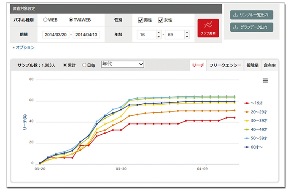Click the red グラフ更新 chart update button

coord(208,28)
